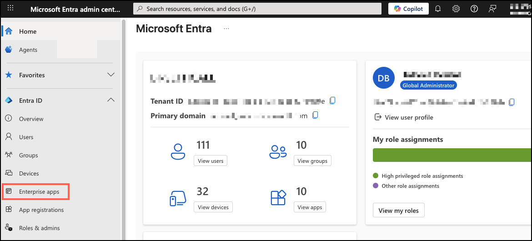Click the Roles & admins sidebar icon
Screen dimensions: 532x241
coord(9,228)
